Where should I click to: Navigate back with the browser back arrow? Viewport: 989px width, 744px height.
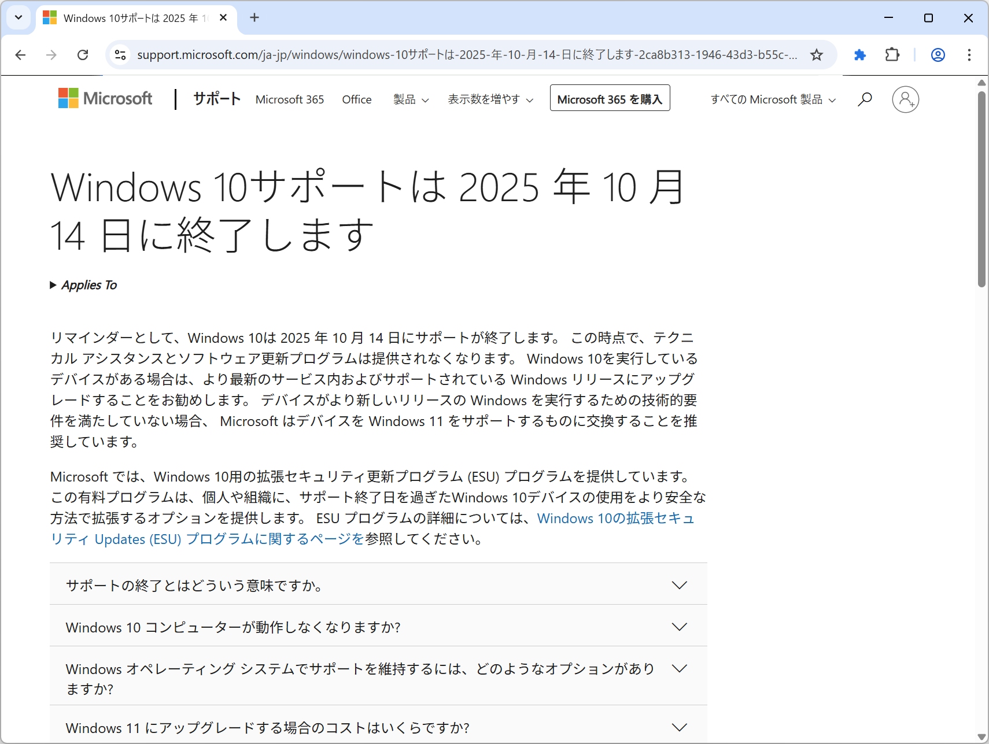[x=20, y=55]
